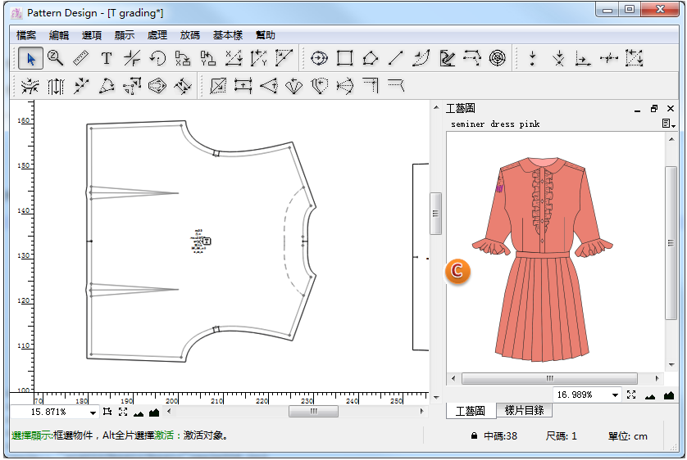Click the lock icon in status bar
687x460 pixels.
click(x=474, y=436)
